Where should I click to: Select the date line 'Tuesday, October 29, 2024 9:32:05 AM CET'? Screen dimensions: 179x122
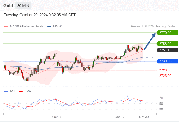click(40, 15)
